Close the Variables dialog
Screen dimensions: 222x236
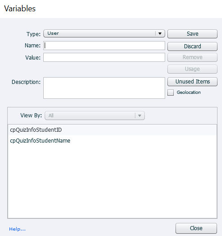(196, 228)
